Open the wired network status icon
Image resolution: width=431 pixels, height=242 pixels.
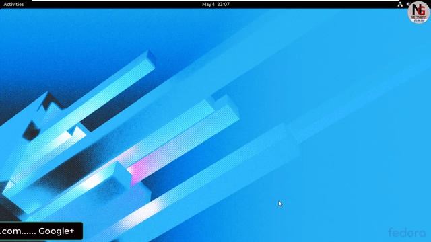pos(400,5)
